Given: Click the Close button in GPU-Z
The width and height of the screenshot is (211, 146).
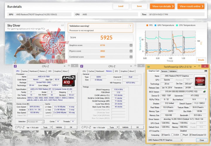Looking at the screenshot, I should (201, 140).
